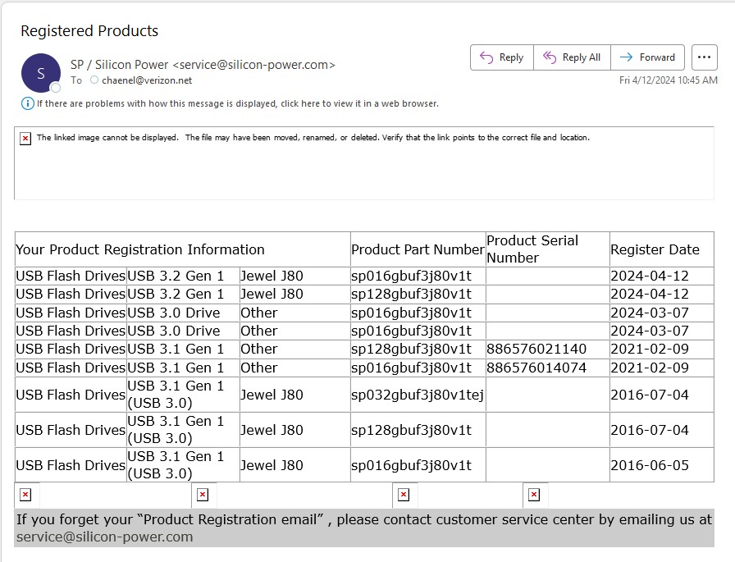Click the sender avatar circle
This screenshot has height=562, width=735.
[41, 73]
